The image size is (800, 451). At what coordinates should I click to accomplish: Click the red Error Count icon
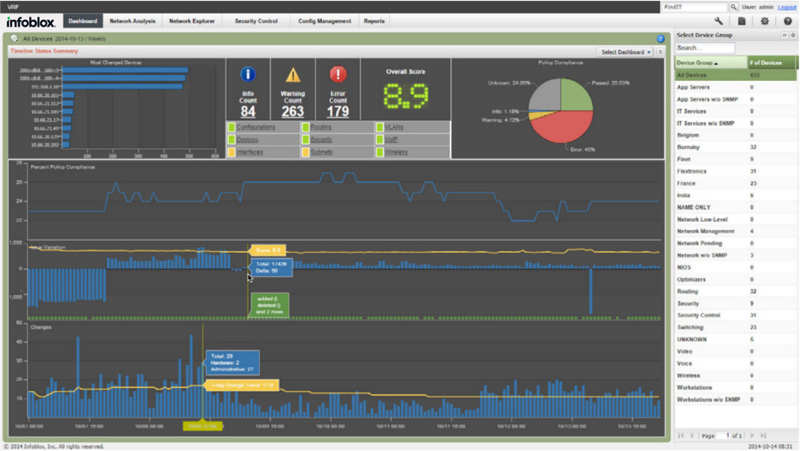coord(337,74)
